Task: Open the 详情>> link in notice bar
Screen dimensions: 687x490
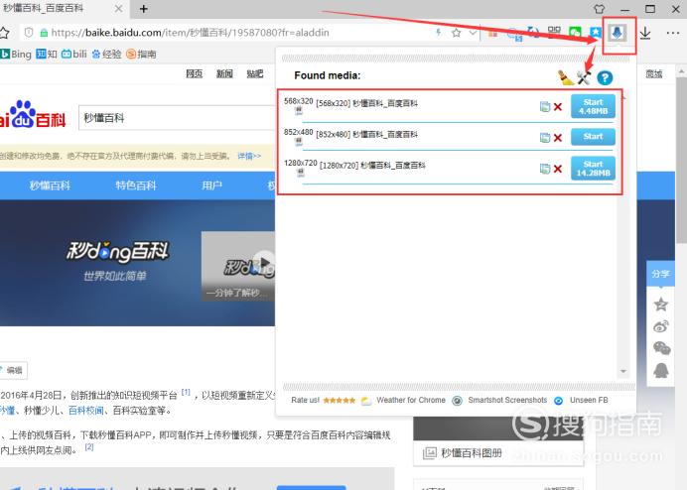Action: (x=249, y=156)
